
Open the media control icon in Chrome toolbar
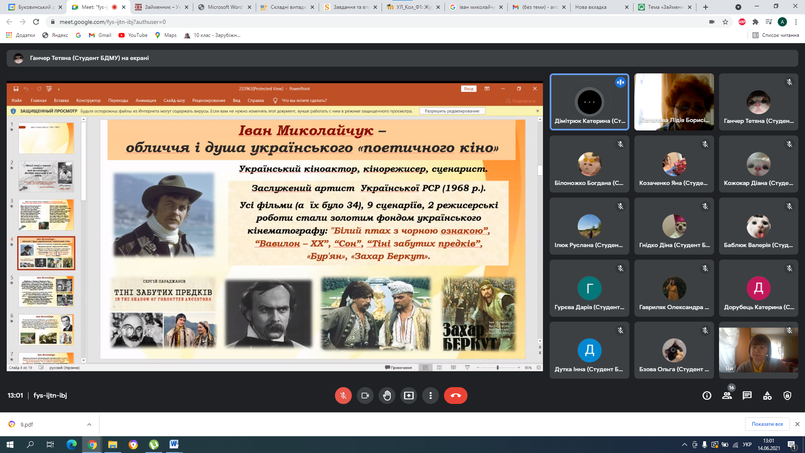click(769, 22)
